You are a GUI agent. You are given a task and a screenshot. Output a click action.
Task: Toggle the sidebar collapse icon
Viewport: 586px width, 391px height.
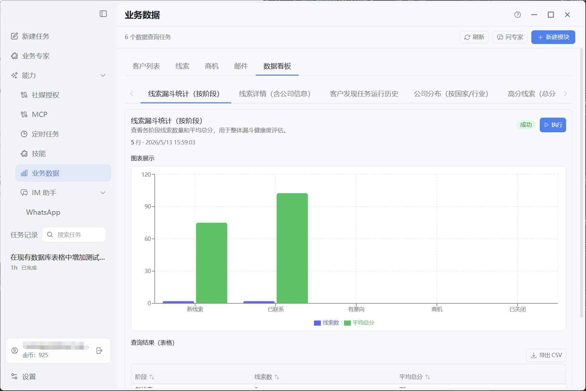103,14
